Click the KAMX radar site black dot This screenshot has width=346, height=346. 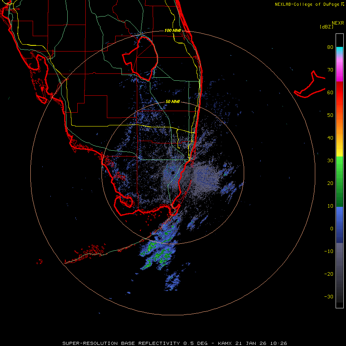[173, 173]
